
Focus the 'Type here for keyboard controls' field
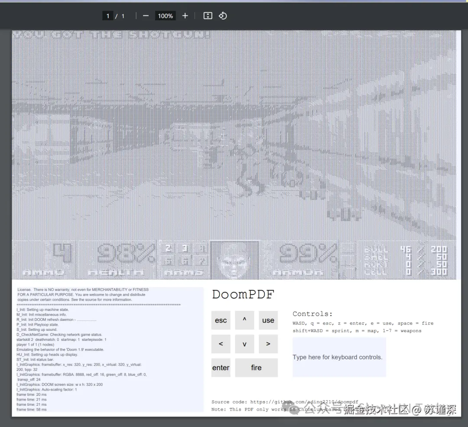click(339, 357)
